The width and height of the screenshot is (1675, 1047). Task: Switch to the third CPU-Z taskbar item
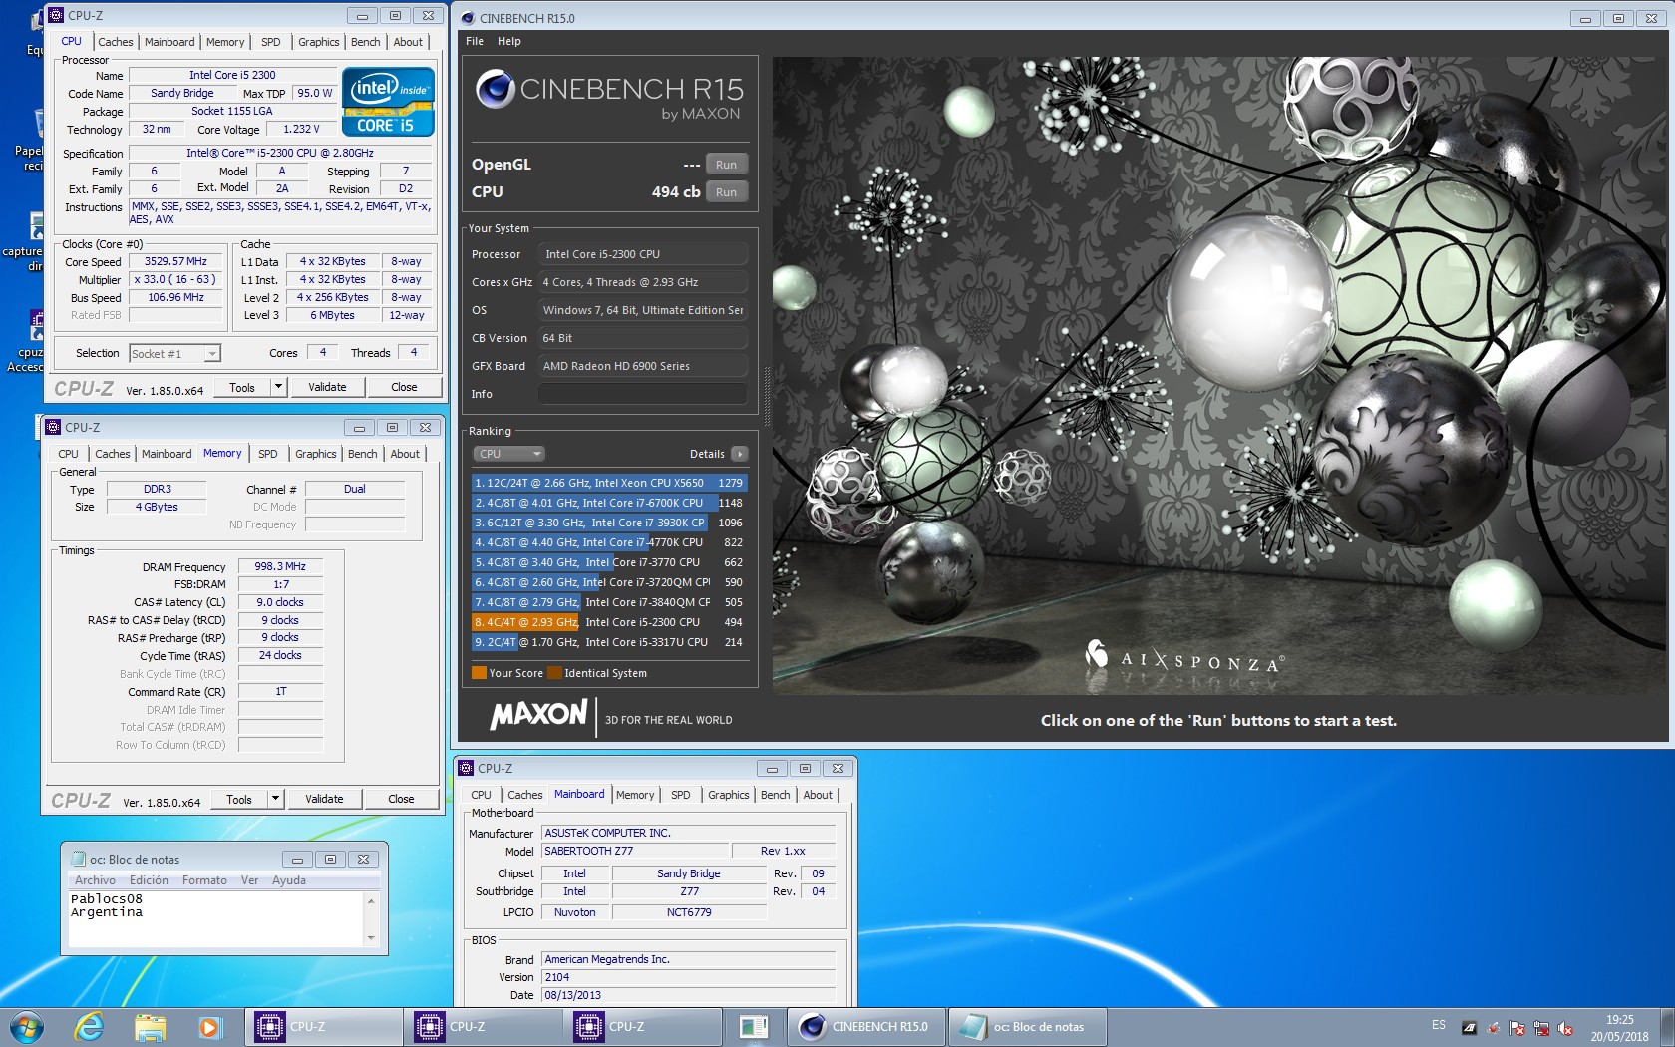[643, 1026]
